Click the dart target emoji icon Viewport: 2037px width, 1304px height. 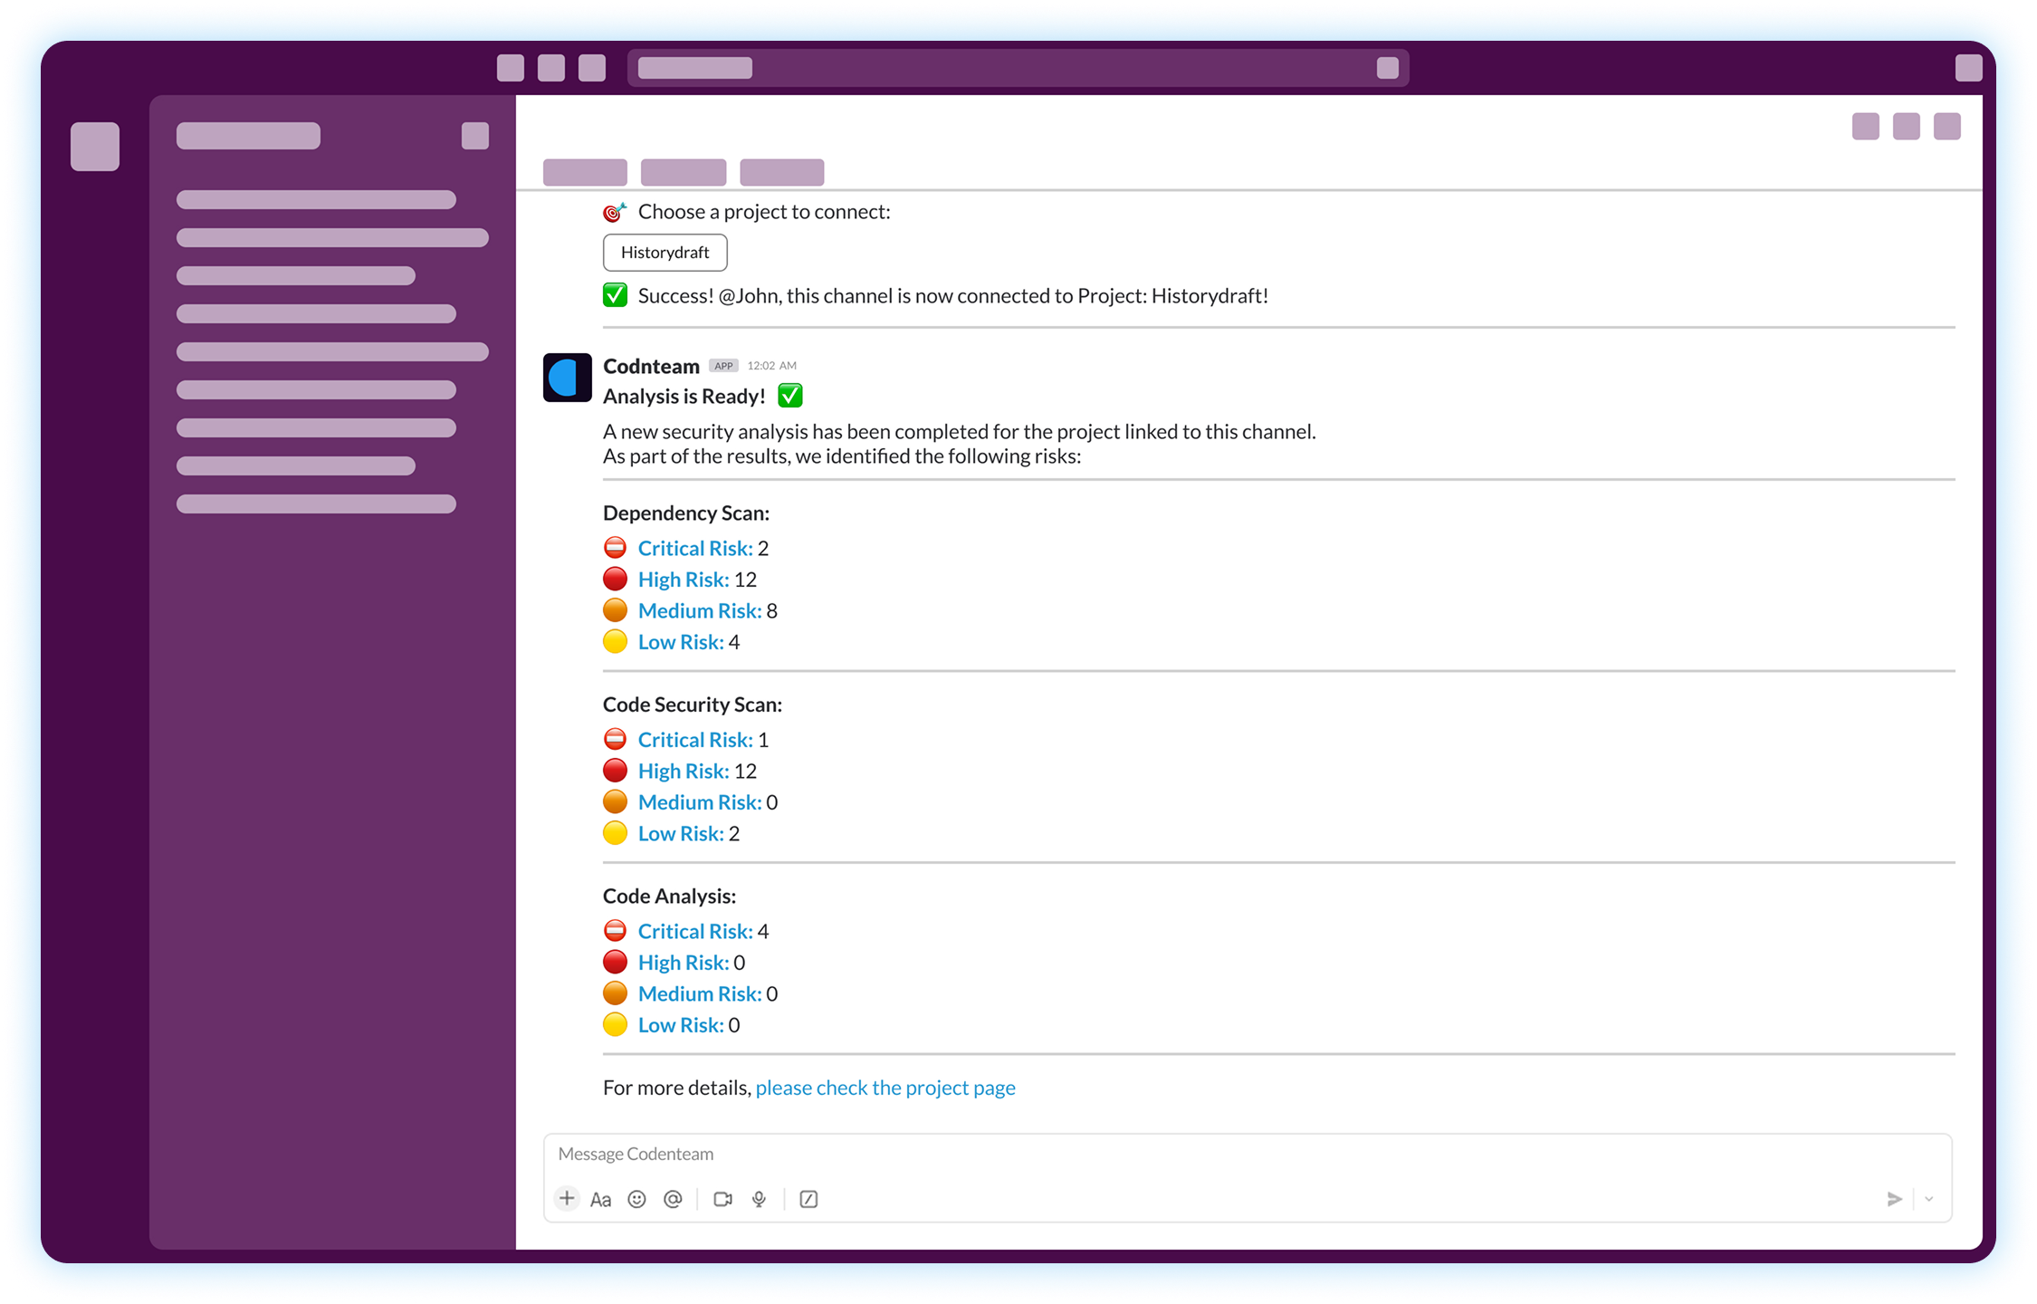(x=616, y=212)
